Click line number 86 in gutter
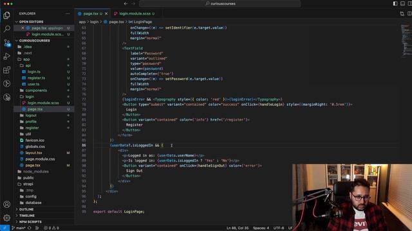 pos(84,146)
